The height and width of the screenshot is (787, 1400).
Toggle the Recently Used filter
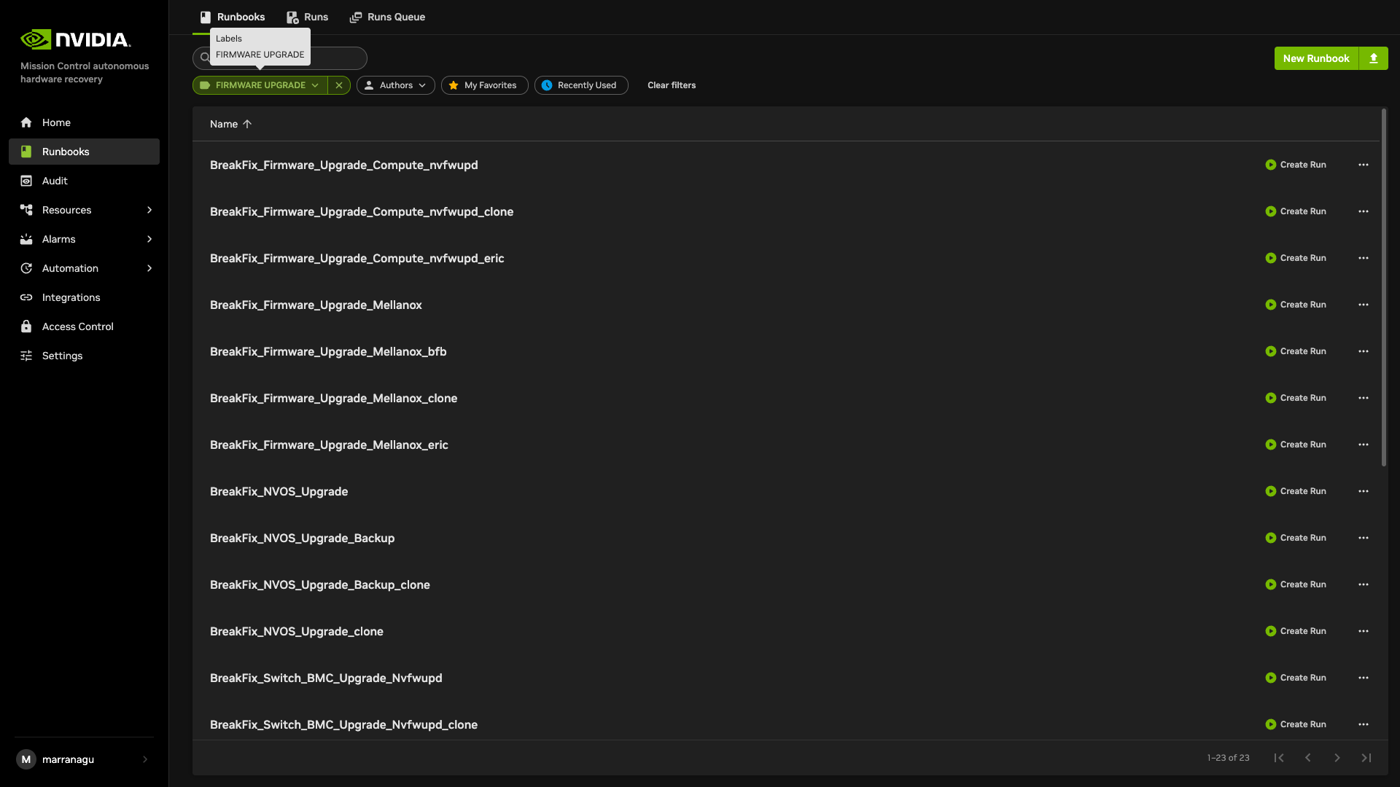(581, 85)
